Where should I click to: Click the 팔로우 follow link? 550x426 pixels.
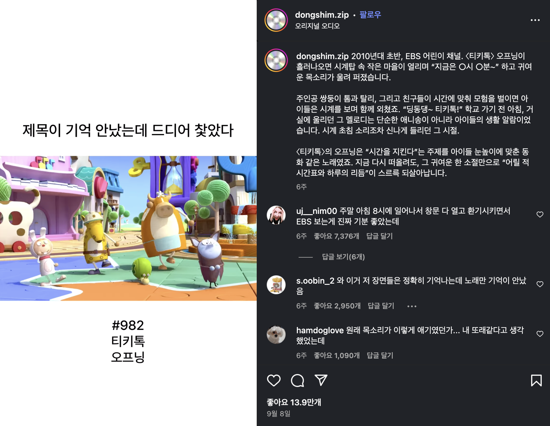click(x=370, y=15)
